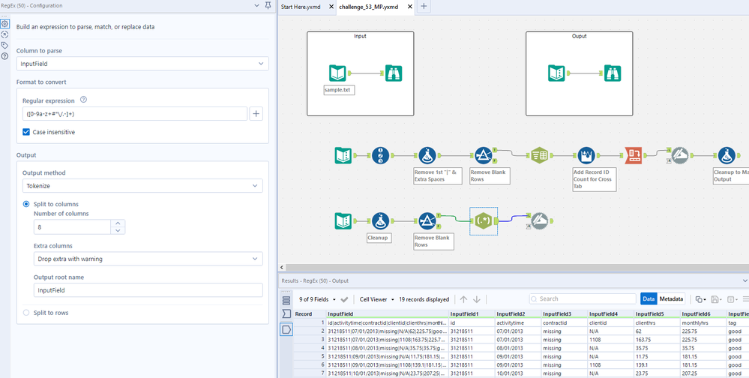Select the Cross Tab tool icon

[633, 155]
